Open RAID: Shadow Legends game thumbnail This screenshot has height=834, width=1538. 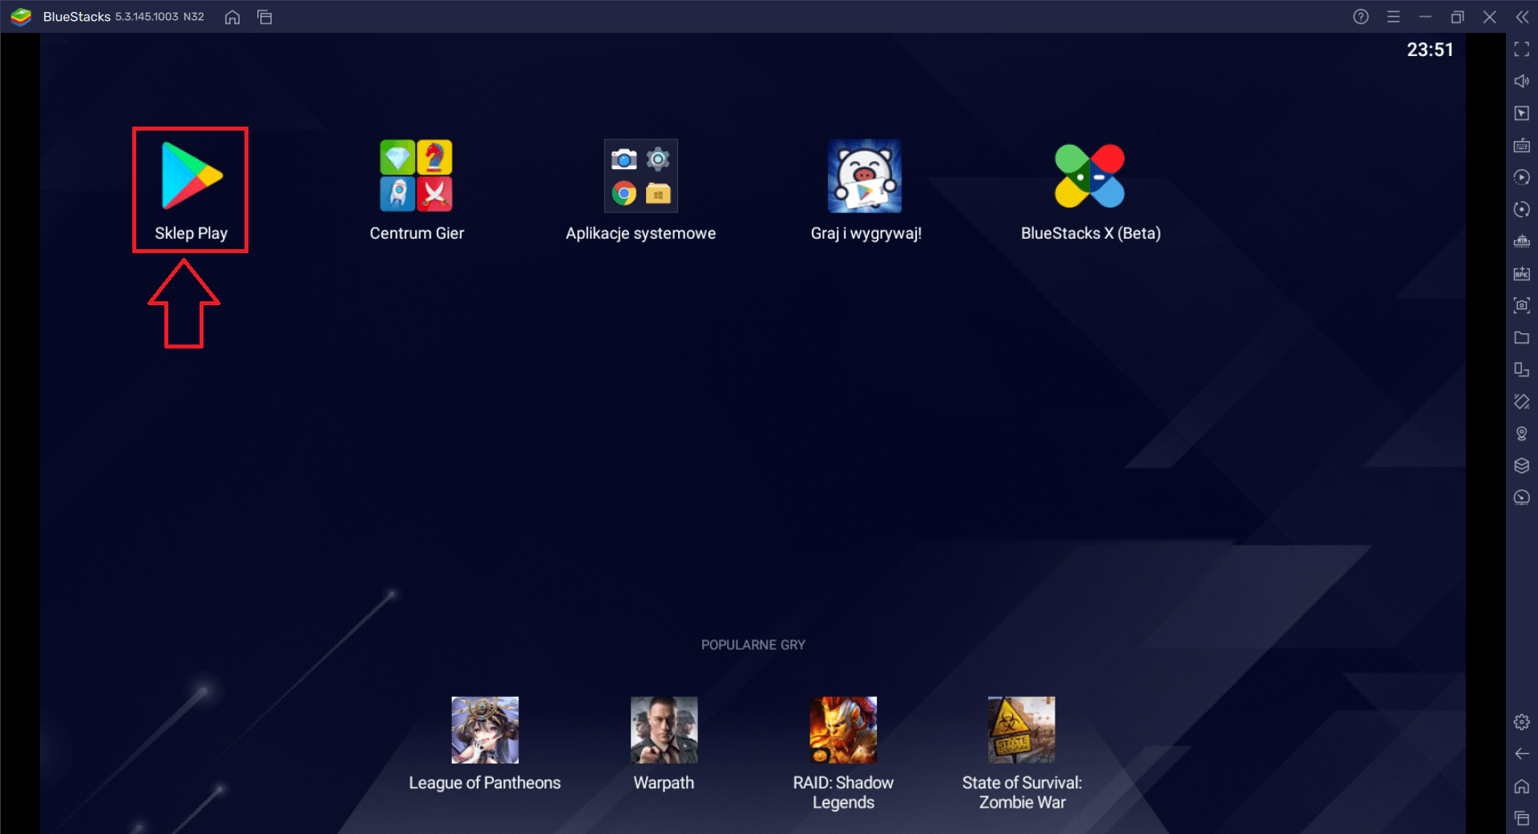(x=843, y=730)
